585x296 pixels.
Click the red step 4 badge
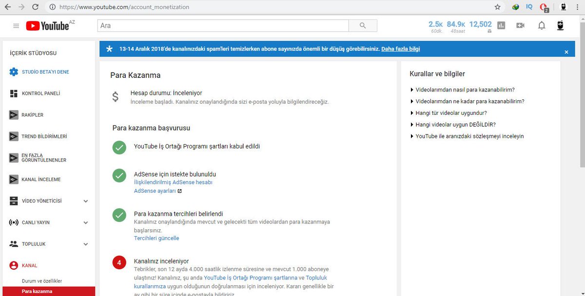119,263
